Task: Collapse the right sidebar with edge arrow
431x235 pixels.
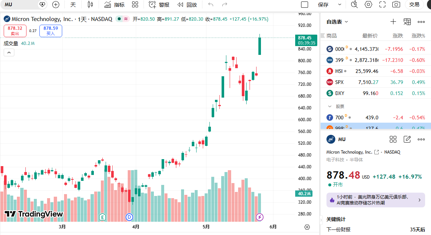Action: [x=321, y=220]
